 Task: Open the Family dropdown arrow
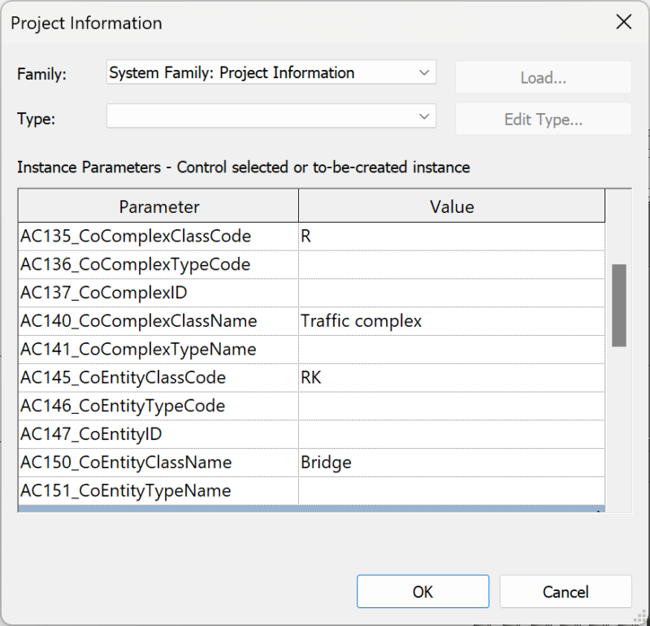pyautogui.click(x=423, y=73)
